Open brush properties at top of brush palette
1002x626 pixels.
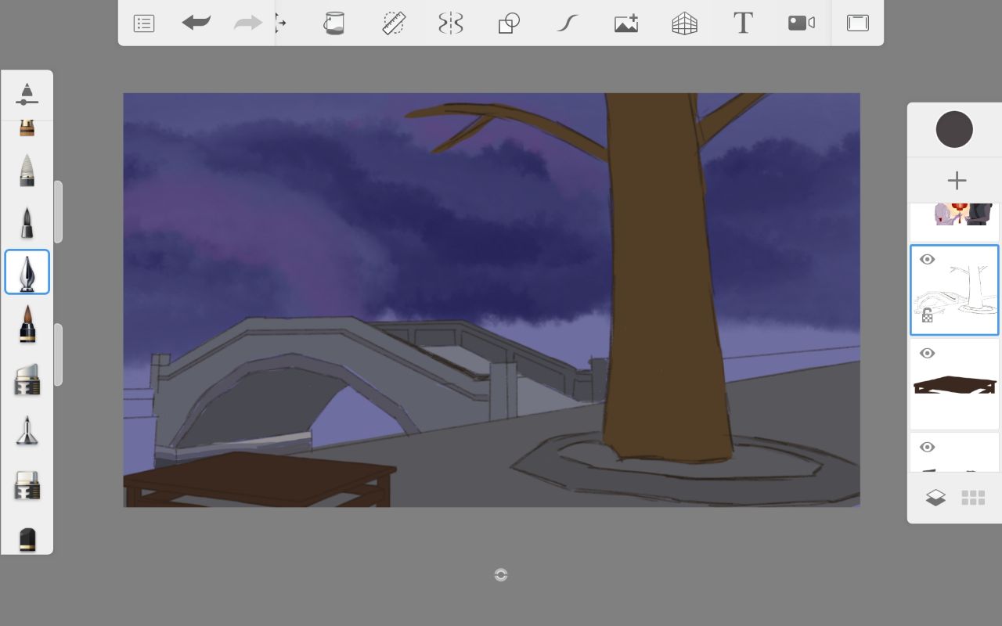[27, 94]
